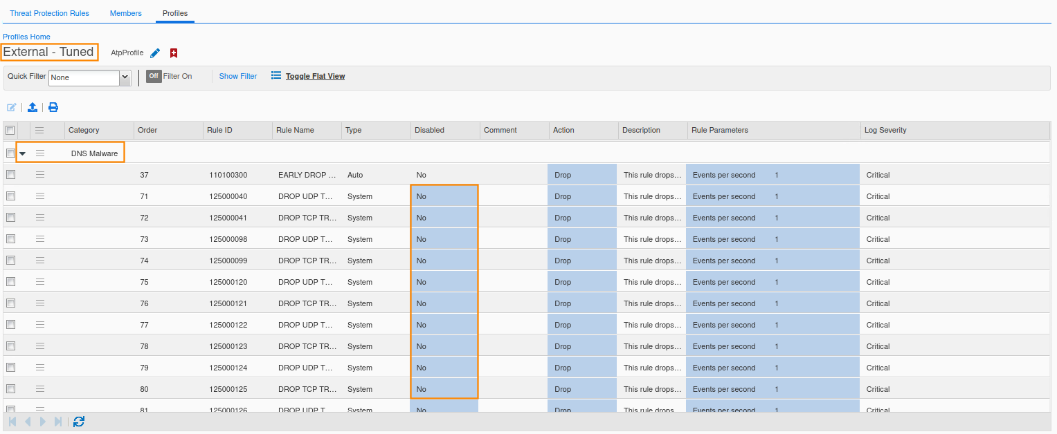Viewport: 1057px width, 434px height.
Task: Click the export upload icon above table
Action: [32, 107]
